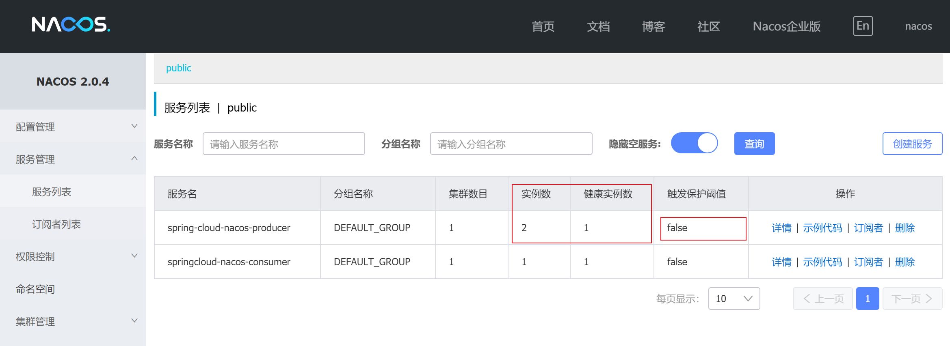This screenshot has width=950, height=346.
Task: Open 详情 for springcloud-nacos-consumer
Action: click(781, 262)
